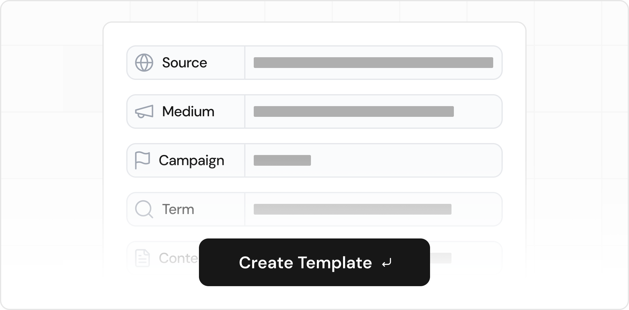Click the short Campaign value placeholder bar
The width and height of the screenshot is (629, 310).
[282, 160]
